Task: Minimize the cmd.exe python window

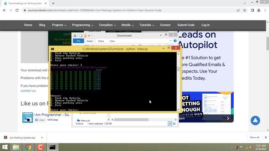Action: point(164,48)
